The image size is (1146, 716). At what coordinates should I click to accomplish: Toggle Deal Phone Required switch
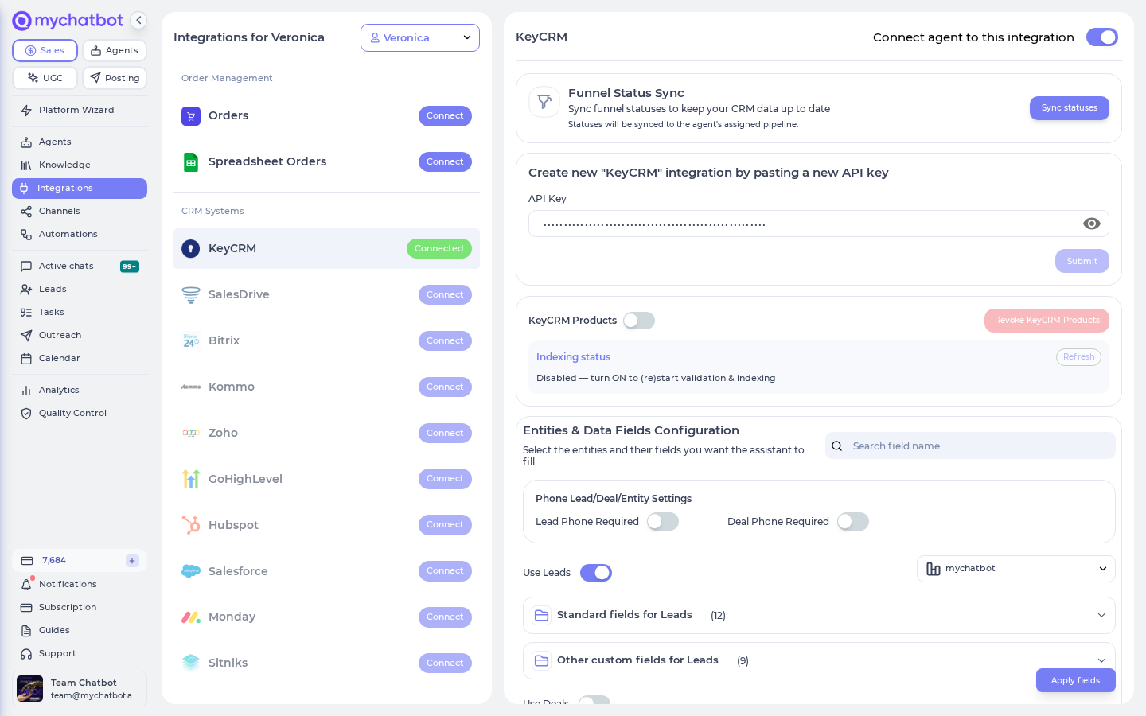pos(853,522)
